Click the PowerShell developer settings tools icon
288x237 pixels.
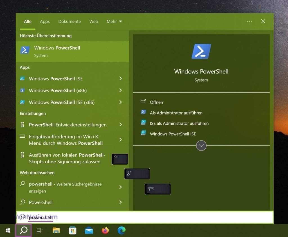(22, 125)
